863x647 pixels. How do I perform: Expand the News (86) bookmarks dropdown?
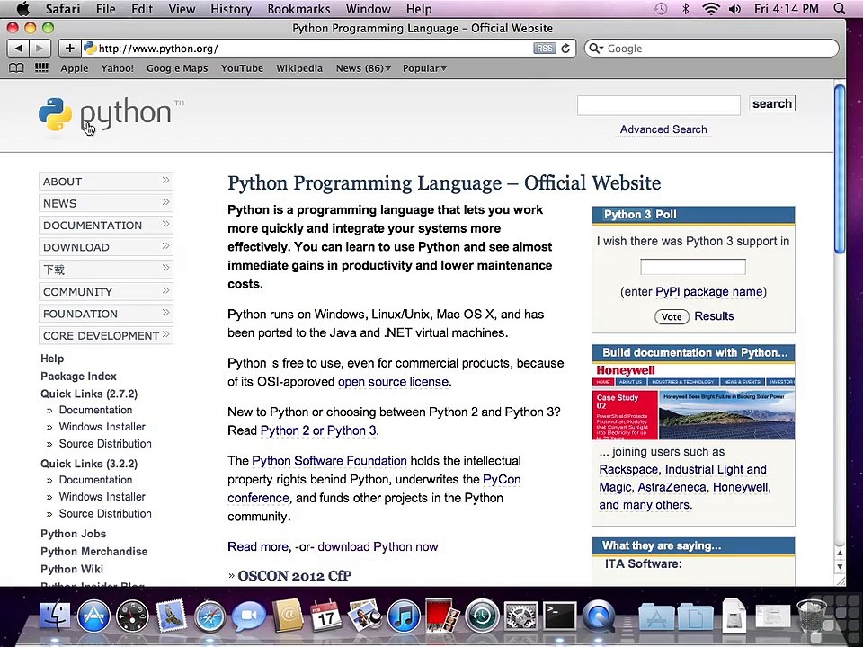pos(363,68)
